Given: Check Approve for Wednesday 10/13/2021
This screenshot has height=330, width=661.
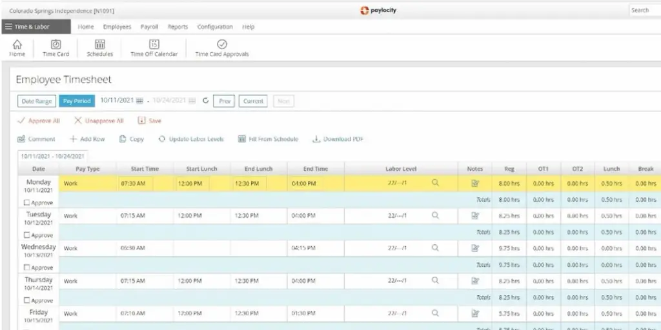Looking at the screenshot, I should (x=27, y=267).
